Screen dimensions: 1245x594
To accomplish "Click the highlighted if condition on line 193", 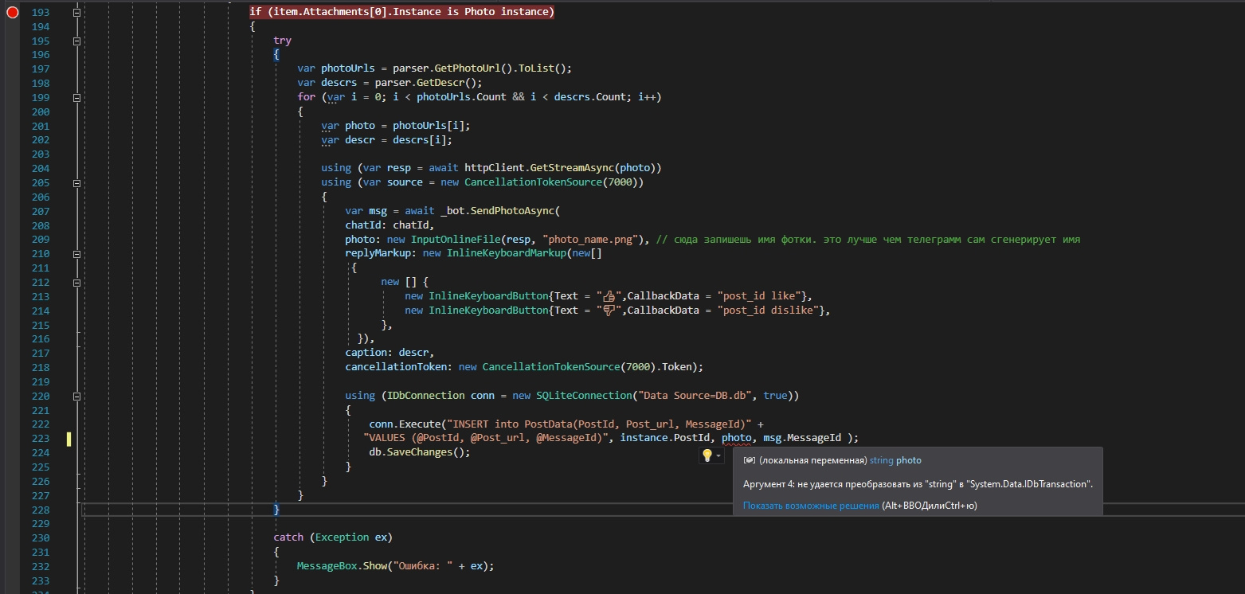I will point(401,12).
